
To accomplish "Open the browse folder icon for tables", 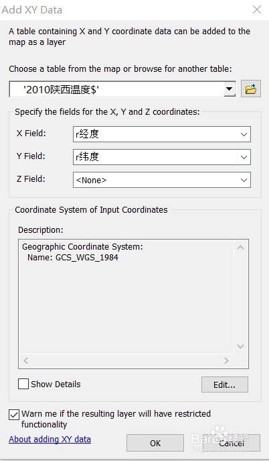I will [x=251, y=89].
